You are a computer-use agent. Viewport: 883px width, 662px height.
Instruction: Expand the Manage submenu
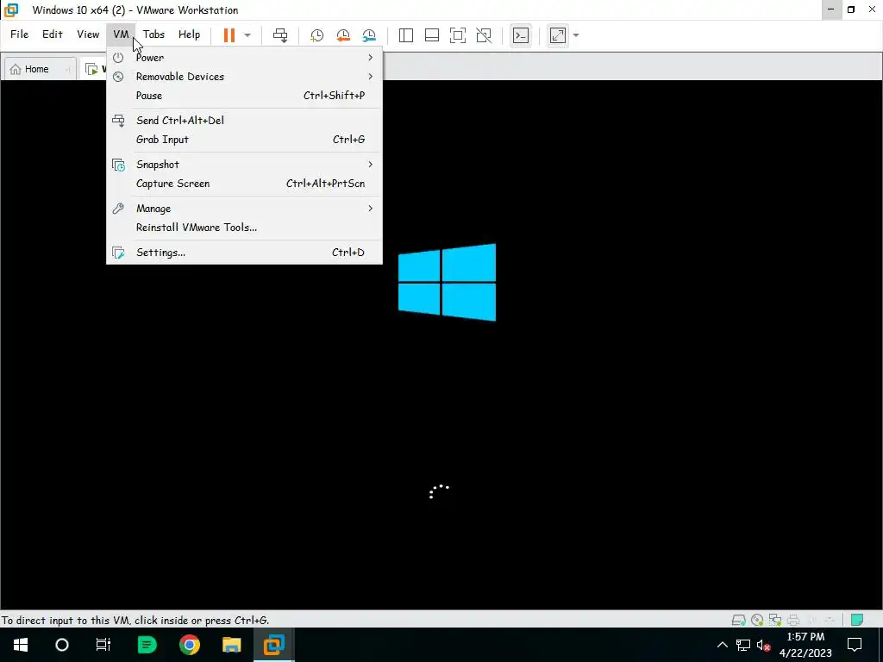244,209
